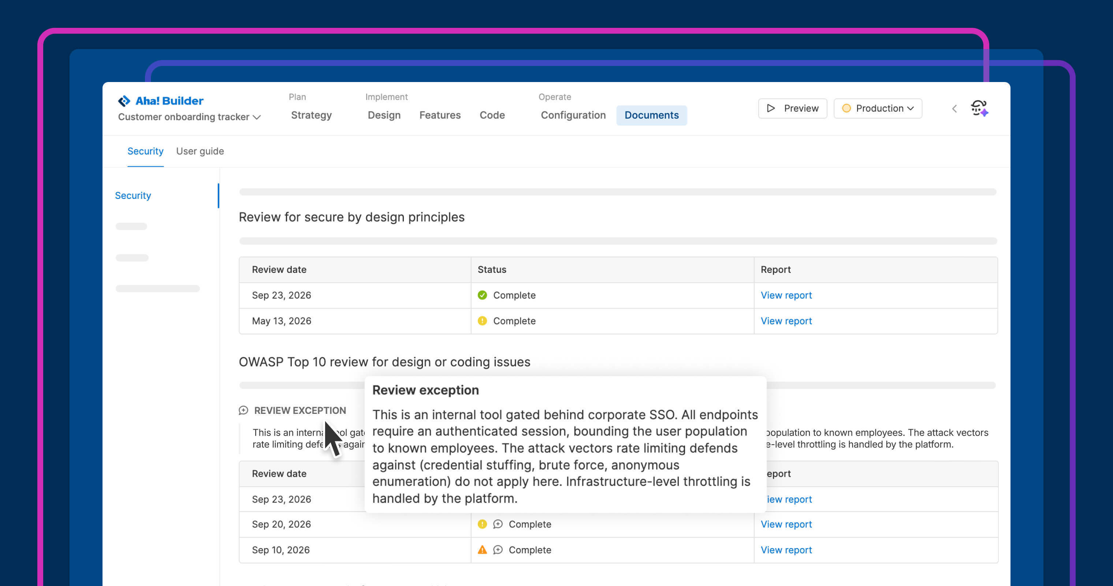Open the AI assistant icon at top right
Viewport: 1113px width, 586px height.
coord(979,108)
